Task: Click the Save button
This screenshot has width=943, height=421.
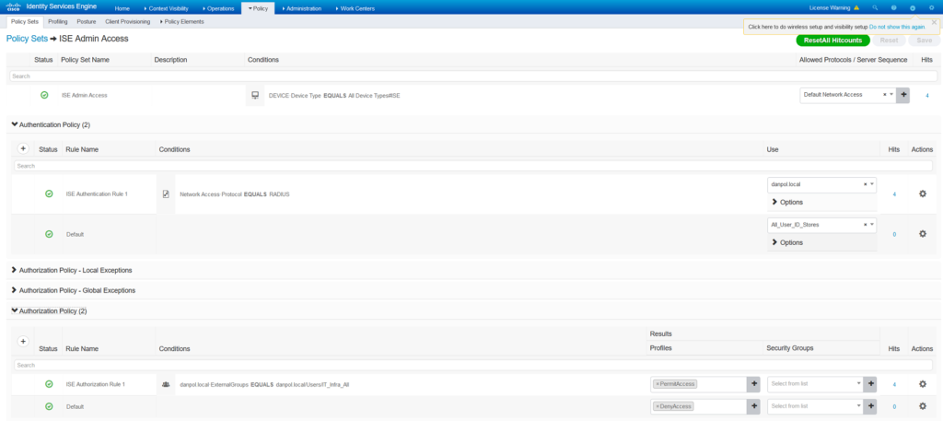Action: click(924, 41)
